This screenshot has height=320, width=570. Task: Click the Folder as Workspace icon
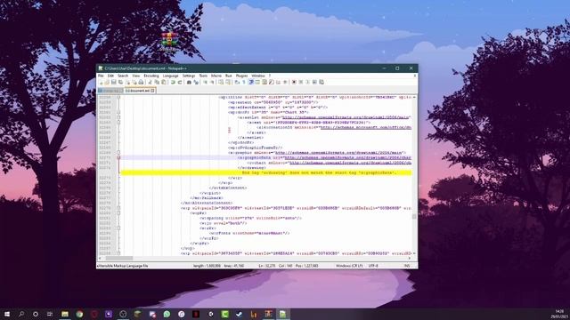click(279, 83)
